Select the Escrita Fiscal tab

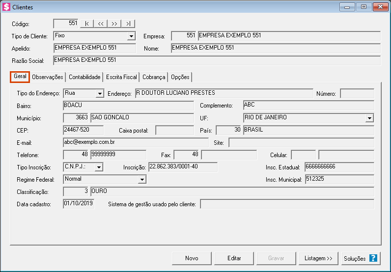click(x=121, y=77)
